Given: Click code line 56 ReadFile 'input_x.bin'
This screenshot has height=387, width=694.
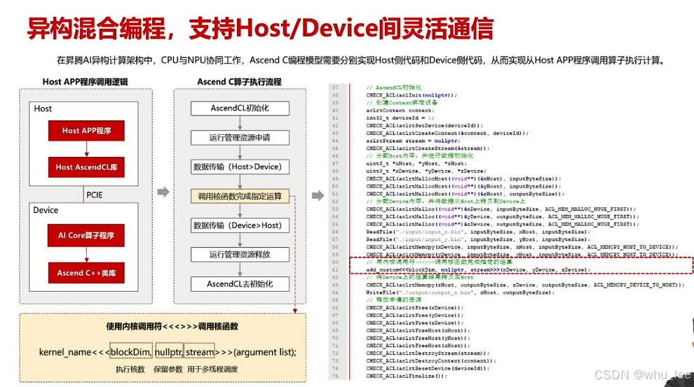Looking at the screenshot, I should (479, 232).
